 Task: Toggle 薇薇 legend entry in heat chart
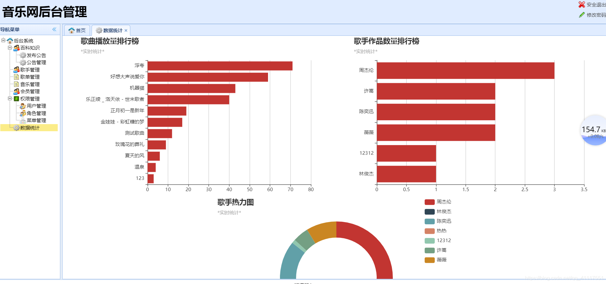(436, 260)
